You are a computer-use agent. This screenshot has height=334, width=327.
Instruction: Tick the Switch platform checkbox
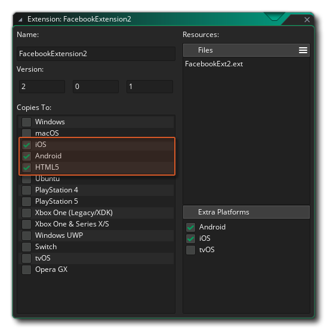[x=27, y=247]
